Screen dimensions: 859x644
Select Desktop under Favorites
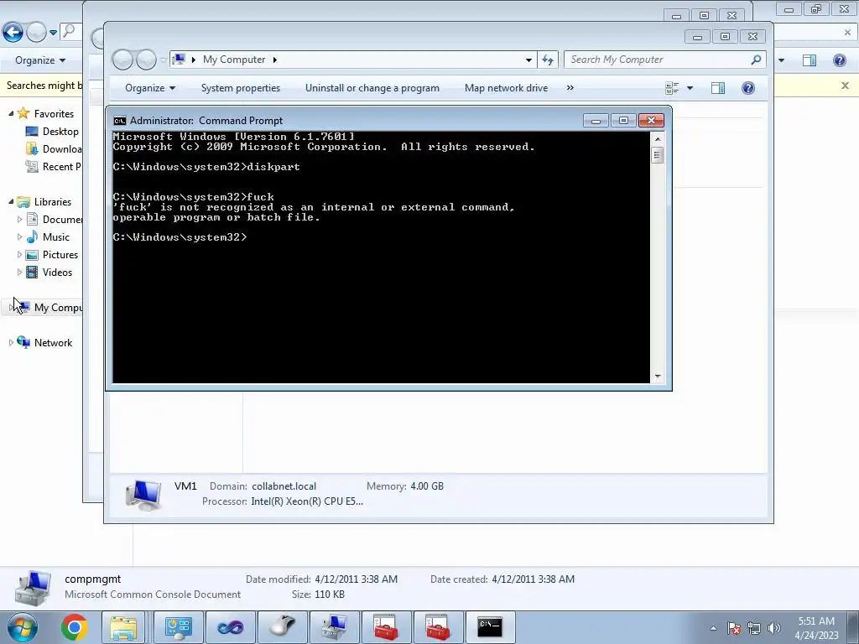tap(60, 132)
